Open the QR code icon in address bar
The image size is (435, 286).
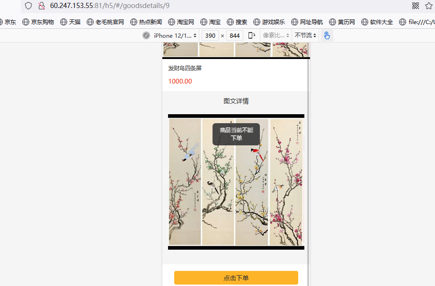click(416, 6)
